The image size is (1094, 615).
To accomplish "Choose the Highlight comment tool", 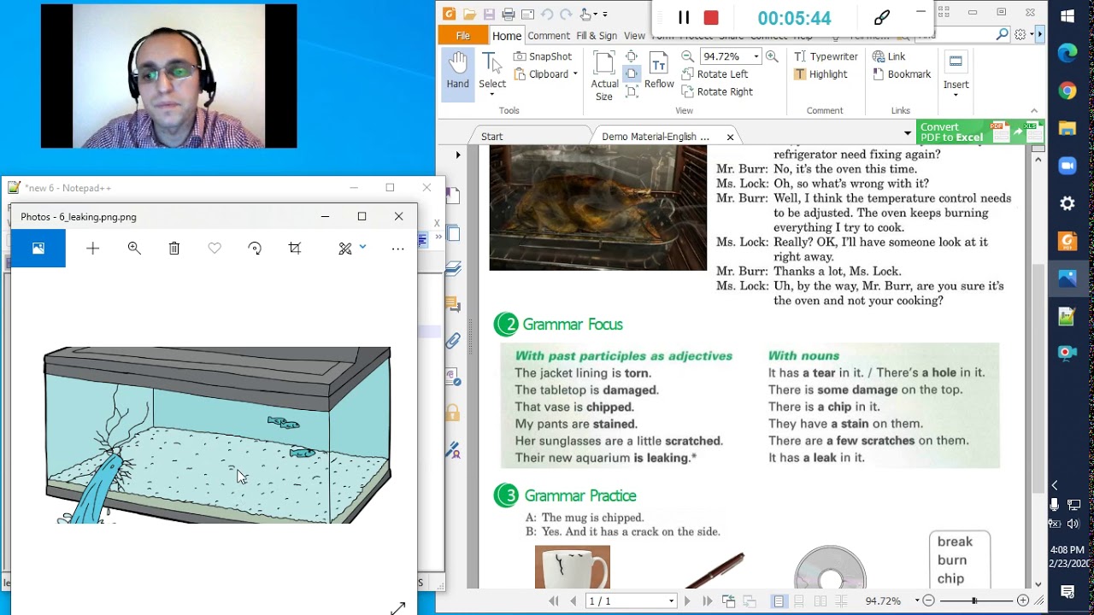I will pyautogui.click(x=820, y=74).
